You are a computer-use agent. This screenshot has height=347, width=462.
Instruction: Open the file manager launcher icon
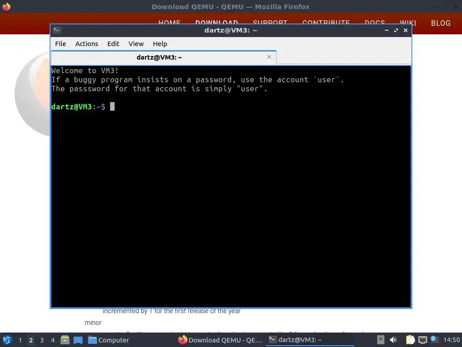[x=65, y=340]
